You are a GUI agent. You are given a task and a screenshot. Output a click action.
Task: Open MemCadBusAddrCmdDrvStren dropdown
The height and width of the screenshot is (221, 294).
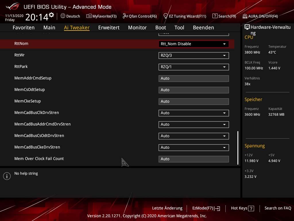click(x=194, y=124)
